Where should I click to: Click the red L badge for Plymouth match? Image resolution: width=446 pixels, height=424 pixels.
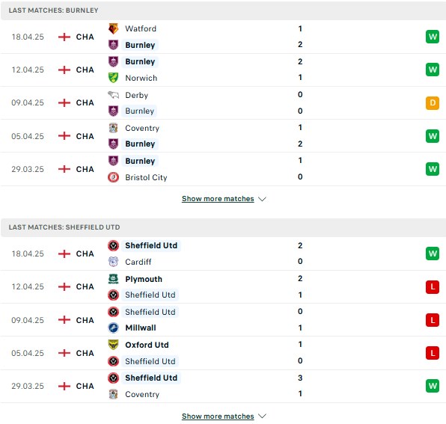point(433,286)
